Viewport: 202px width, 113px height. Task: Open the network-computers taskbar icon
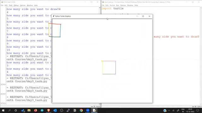(68, 110)
